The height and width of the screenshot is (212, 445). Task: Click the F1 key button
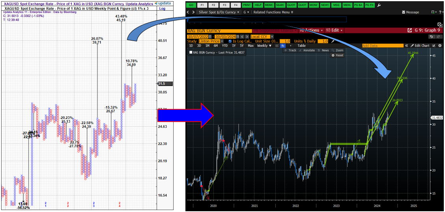tap(202, 5)
